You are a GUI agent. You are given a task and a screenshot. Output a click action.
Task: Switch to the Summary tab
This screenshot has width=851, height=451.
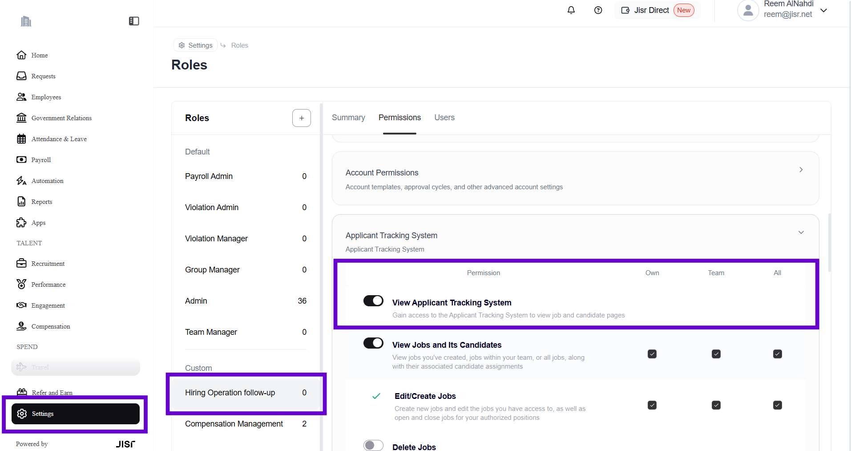348,118
